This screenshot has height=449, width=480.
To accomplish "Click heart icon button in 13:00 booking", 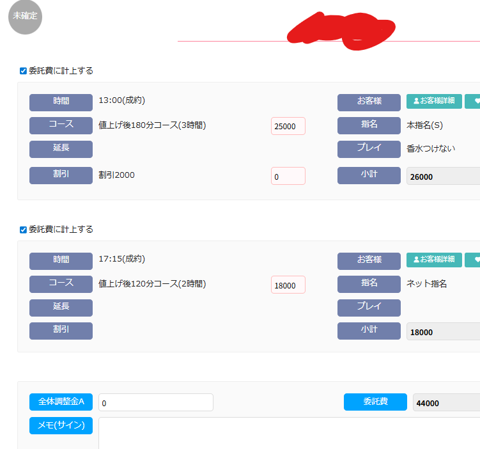I will [474, 101].
